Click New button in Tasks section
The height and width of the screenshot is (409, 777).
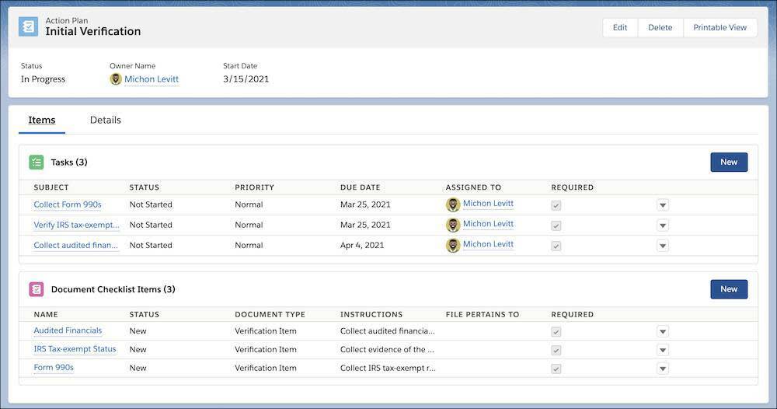pos(729,162)
